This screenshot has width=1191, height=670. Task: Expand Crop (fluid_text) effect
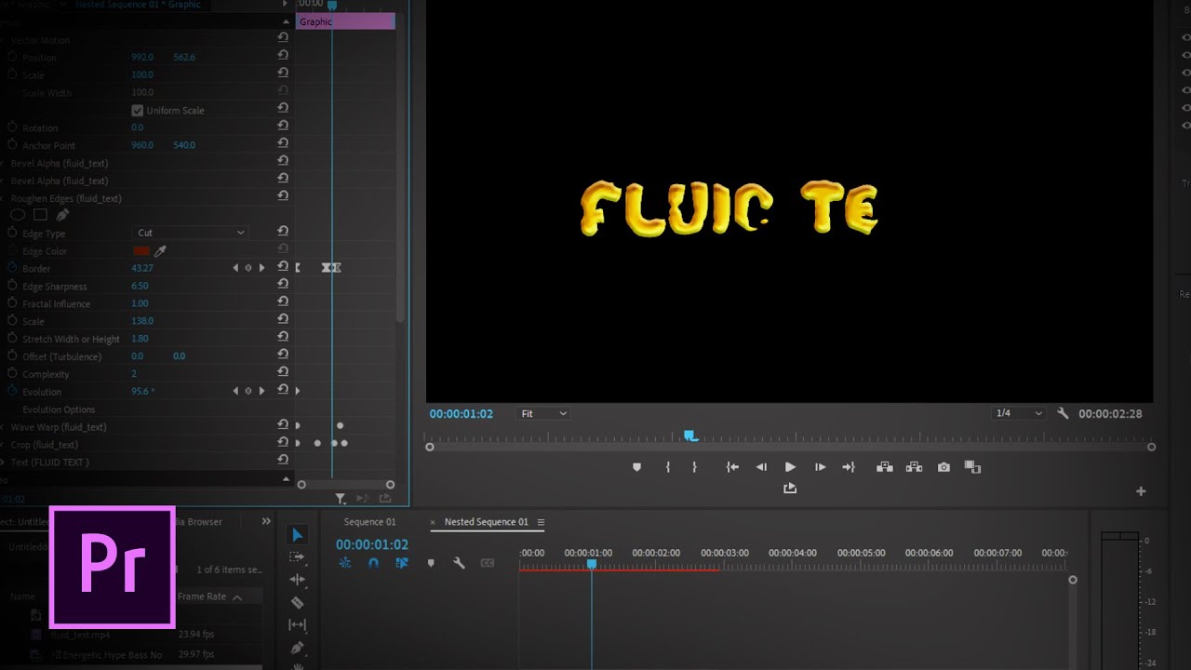pos(4,445)
